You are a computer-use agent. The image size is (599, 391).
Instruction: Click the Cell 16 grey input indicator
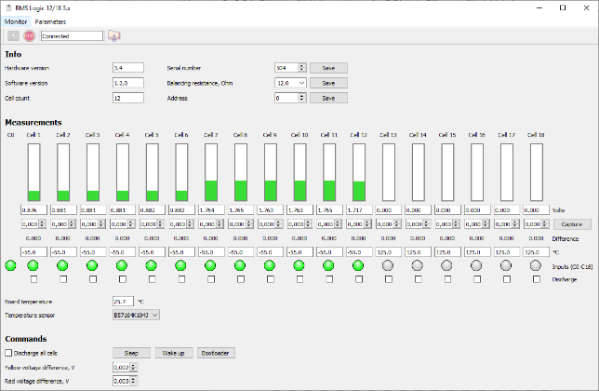coord(476,265)
